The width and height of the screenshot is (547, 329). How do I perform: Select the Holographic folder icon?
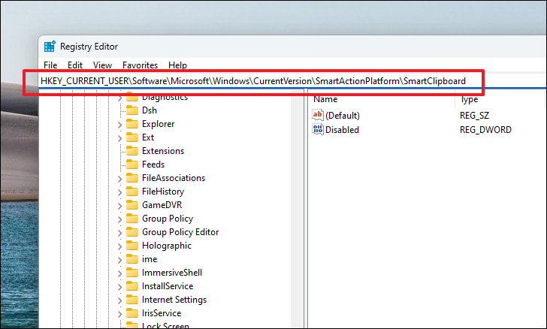132,246
